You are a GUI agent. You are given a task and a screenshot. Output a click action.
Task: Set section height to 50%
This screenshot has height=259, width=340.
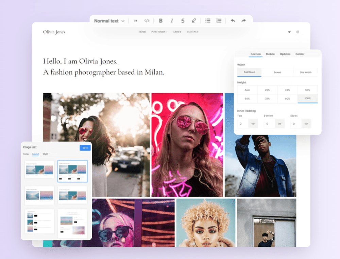pos(307,90)
